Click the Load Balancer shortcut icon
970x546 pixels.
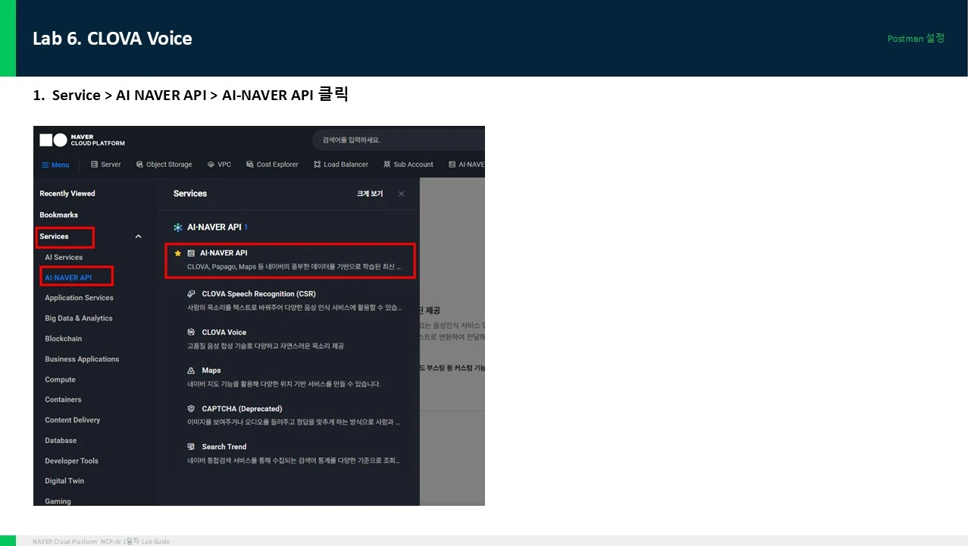click(x=317, y=165)
